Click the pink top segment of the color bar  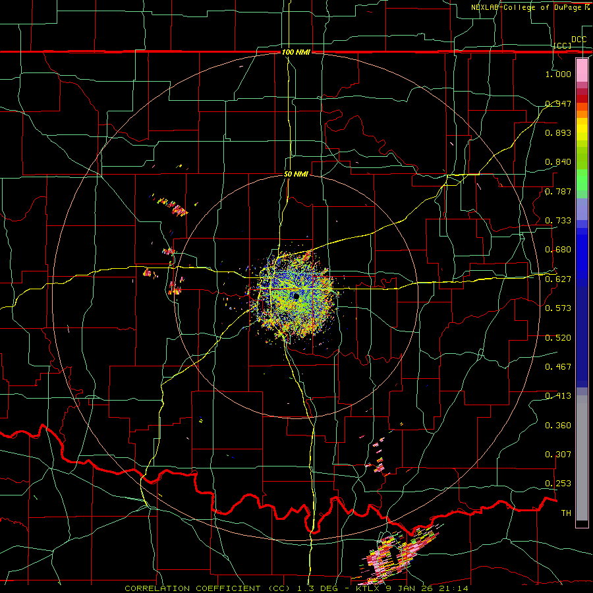pos(582,70)
